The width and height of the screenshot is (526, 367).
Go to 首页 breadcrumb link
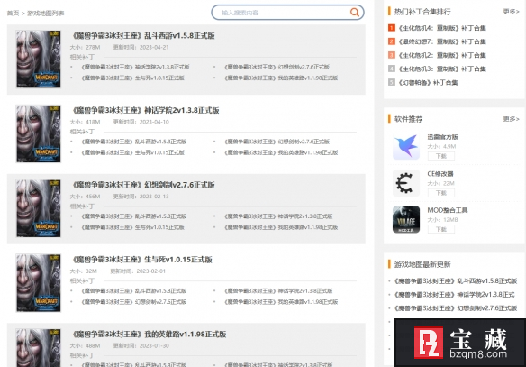(x=13, y=14)
